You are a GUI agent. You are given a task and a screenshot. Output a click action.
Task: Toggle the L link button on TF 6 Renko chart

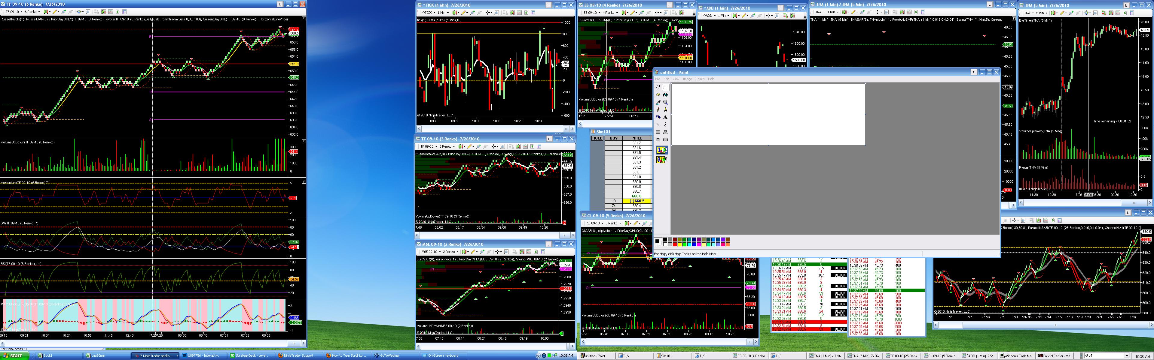point(280,4)
